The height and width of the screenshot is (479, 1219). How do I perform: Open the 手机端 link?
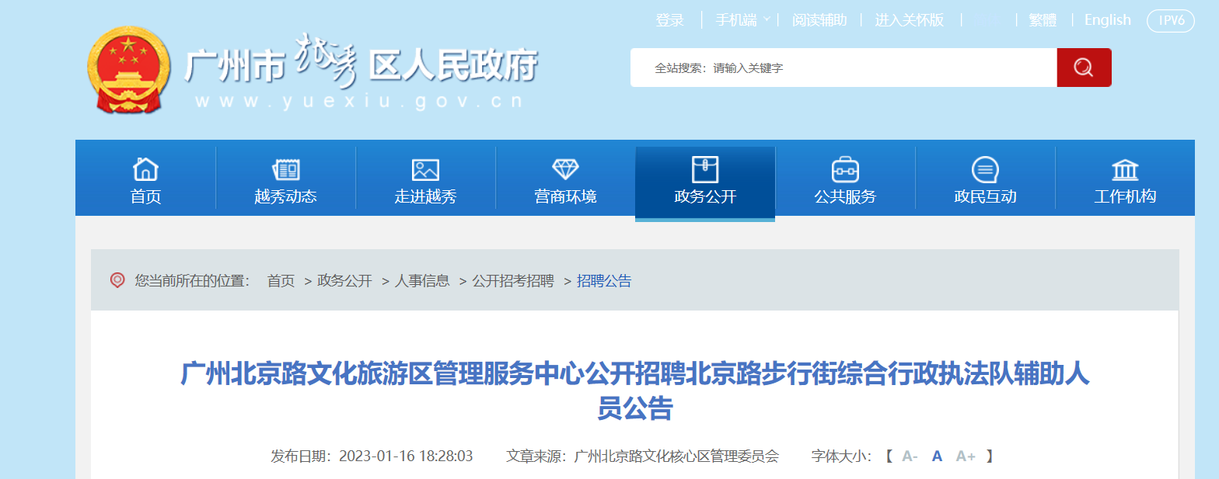(735, 20)
